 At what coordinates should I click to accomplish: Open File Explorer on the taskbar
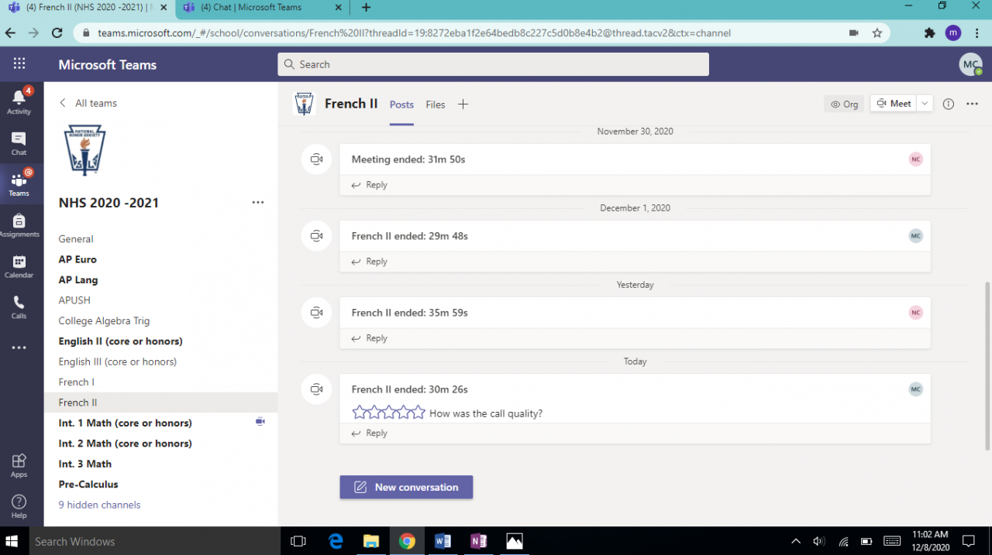point(371,541)
